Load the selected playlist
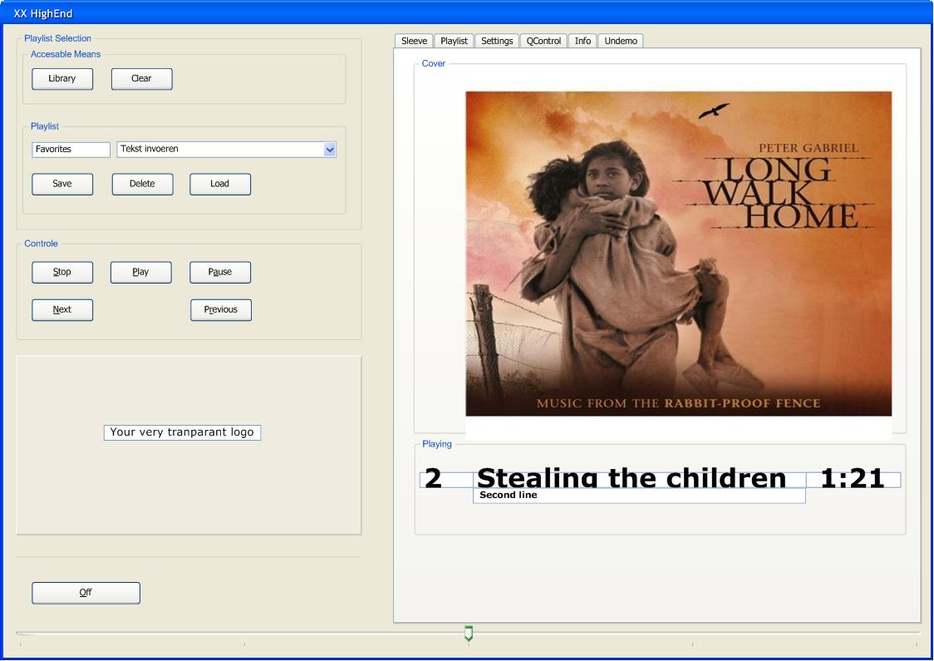Viewport: 934px width, 661px height. point(220,185)
